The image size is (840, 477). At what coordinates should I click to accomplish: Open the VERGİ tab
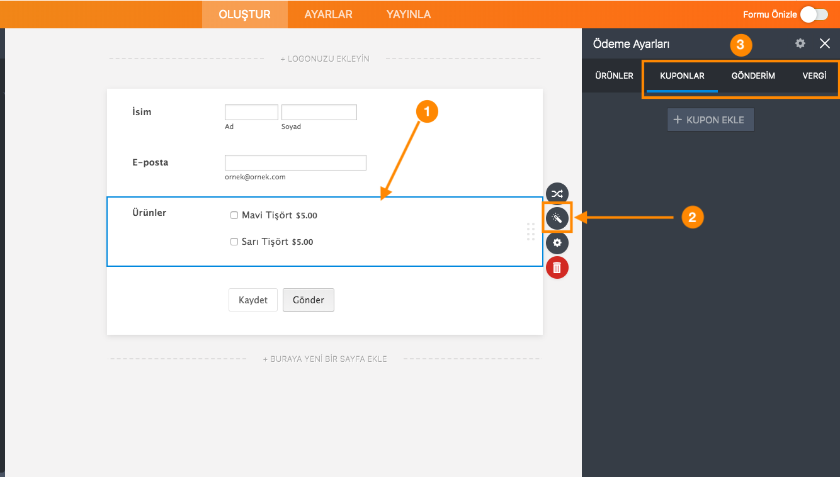814,76
